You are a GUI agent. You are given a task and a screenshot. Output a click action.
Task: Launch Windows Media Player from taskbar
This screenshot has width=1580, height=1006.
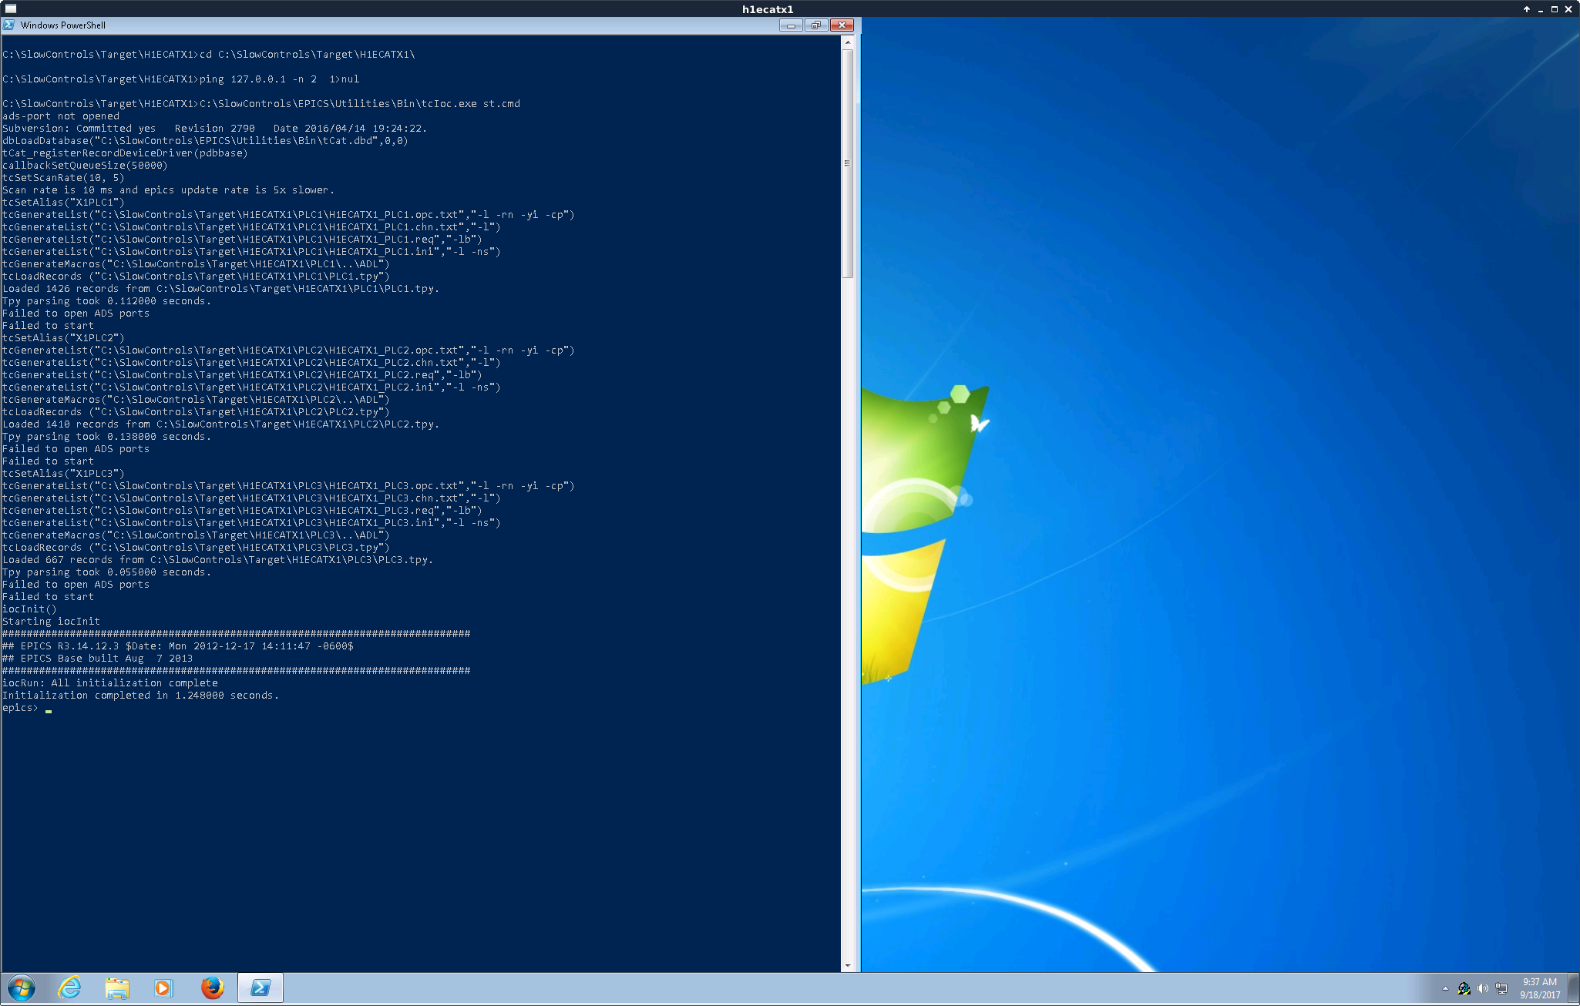[x=164, y=988]
